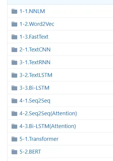The height and width of the screenshot is (161, 113).
Task: Click the folder icon beside 1-1.NNLM
Action: pos(14,11)
